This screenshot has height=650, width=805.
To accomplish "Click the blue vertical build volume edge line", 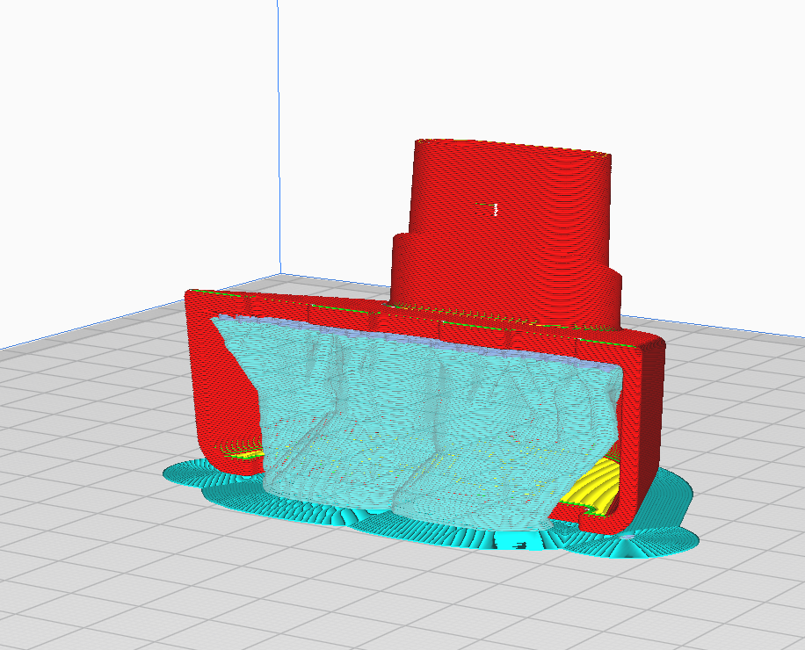I will (x=279, y=132).
